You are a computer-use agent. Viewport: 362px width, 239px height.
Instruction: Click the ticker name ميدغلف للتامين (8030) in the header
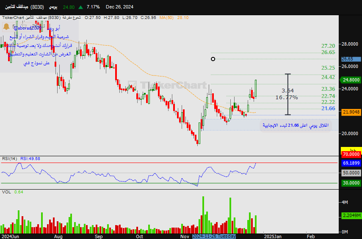click(x=25, y=7)
